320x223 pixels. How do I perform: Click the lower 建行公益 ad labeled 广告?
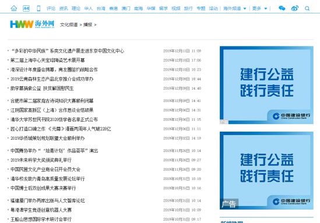click(x=266, y=171)
